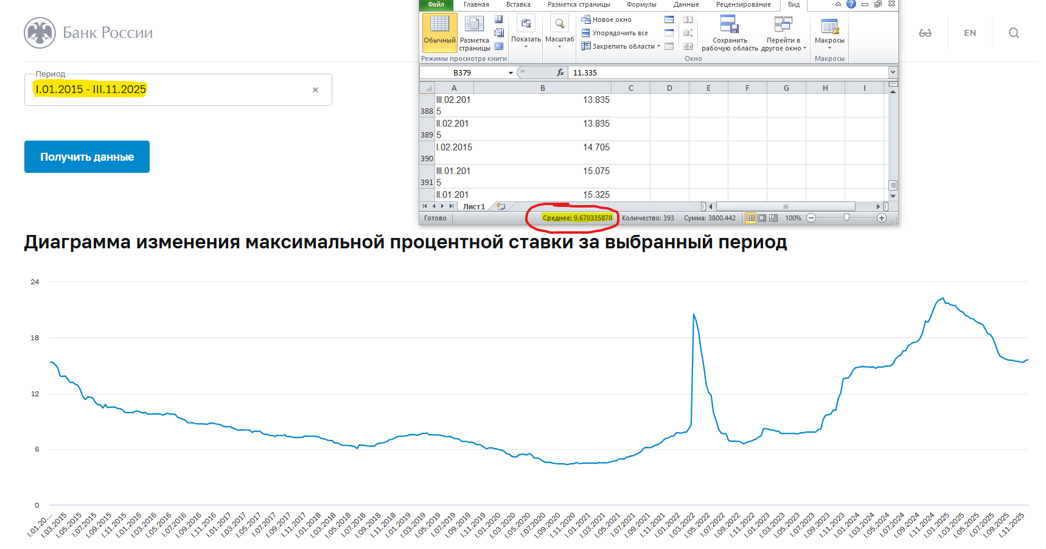Open the Name Box dropdown arrow
Screen dimensions: 1046x549
511,73
